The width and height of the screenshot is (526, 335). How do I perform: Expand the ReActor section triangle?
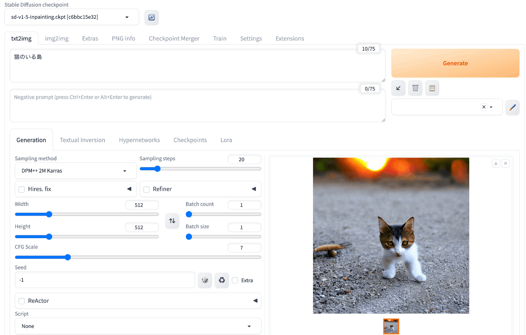coord(255,300)
